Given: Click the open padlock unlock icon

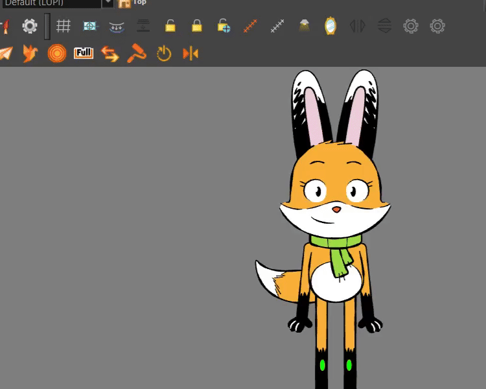Looking at the screenshot, I should pyautogui.click(x=170, y=27).
